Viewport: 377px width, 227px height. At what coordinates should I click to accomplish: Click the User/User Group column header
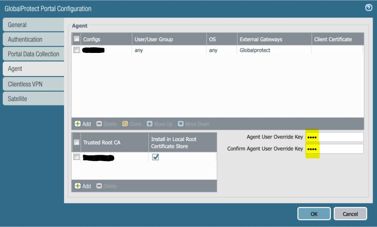169,39
